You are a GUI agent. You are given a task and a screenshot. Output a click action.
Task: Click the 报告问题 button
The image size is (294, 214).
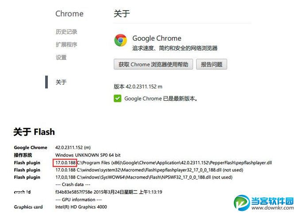[x=212, y=64]
